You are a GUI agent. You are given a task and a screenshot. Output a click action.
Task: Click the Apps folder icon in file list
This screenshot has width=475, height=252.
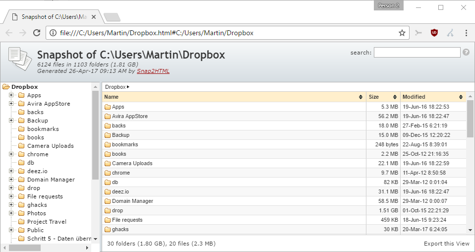pos(108,107)
